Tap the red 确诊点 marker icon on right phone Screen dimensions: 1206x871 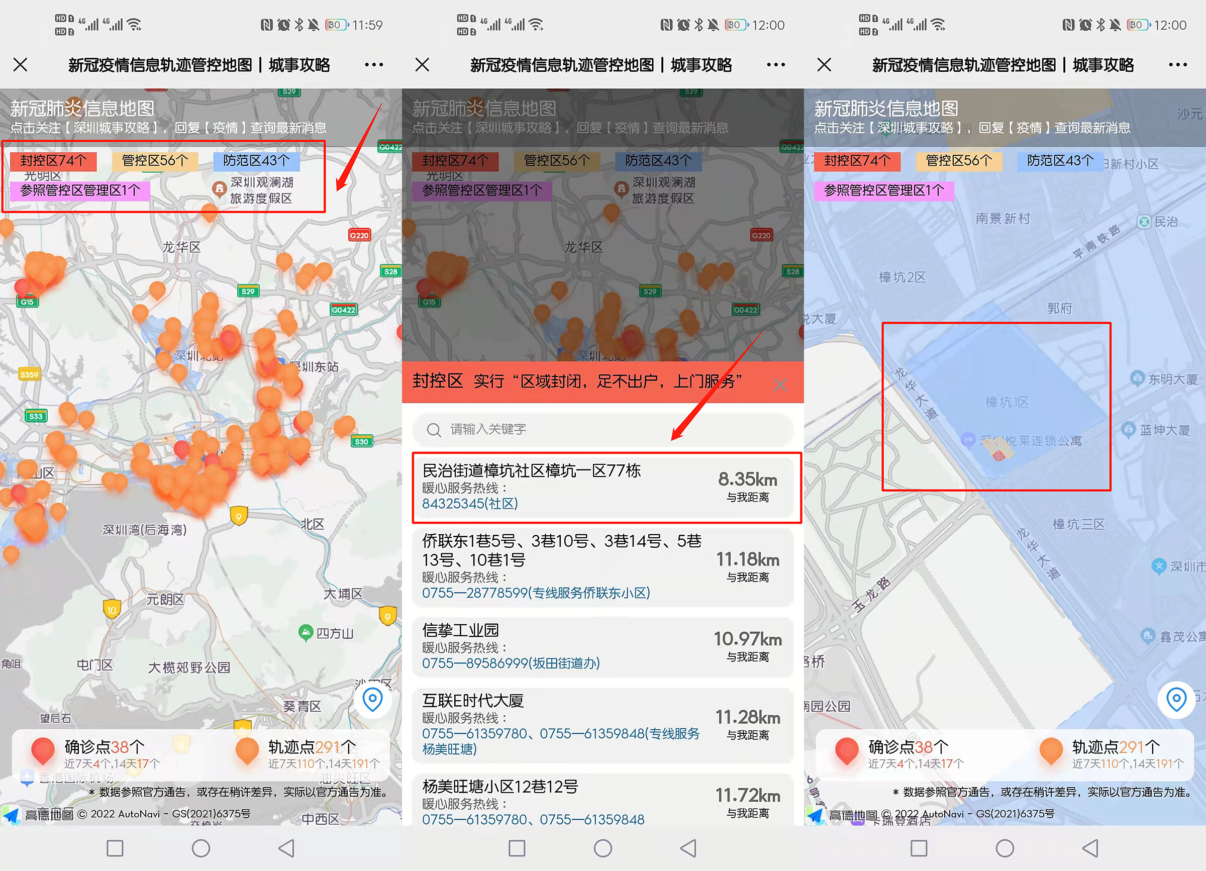pos(847,751)
